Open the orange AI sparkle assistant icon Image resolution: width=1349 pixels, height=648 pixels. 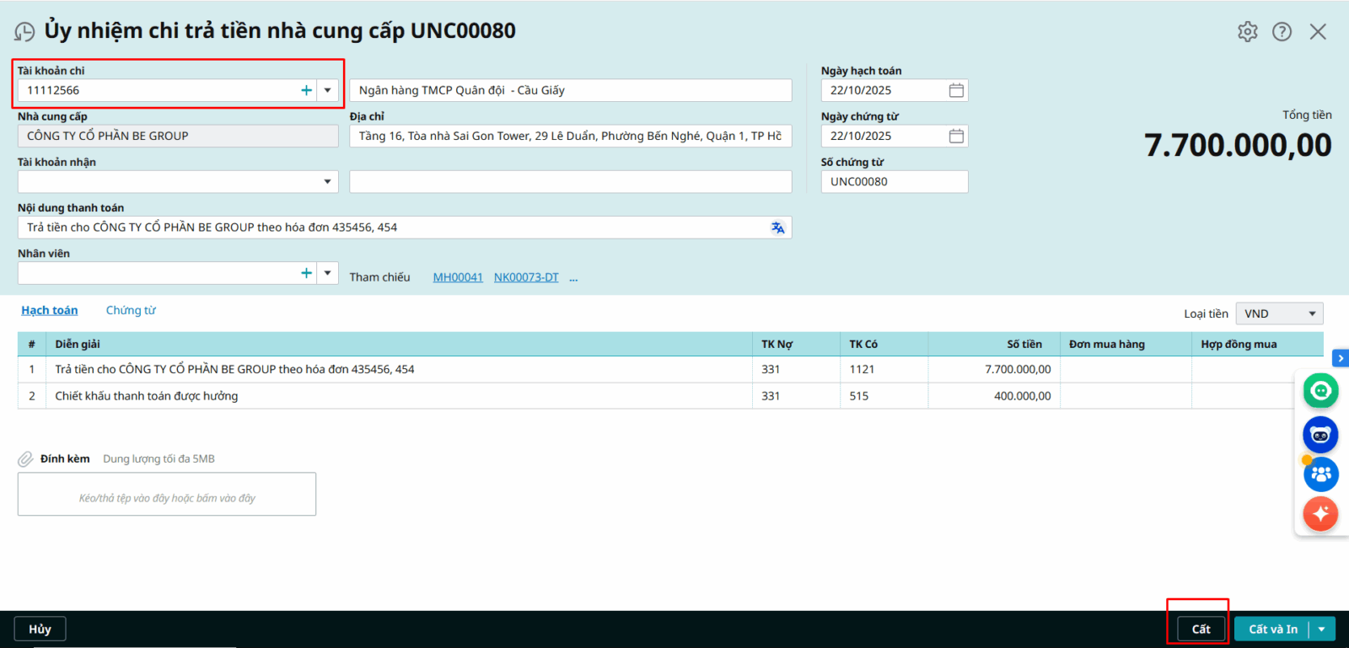1320,513
